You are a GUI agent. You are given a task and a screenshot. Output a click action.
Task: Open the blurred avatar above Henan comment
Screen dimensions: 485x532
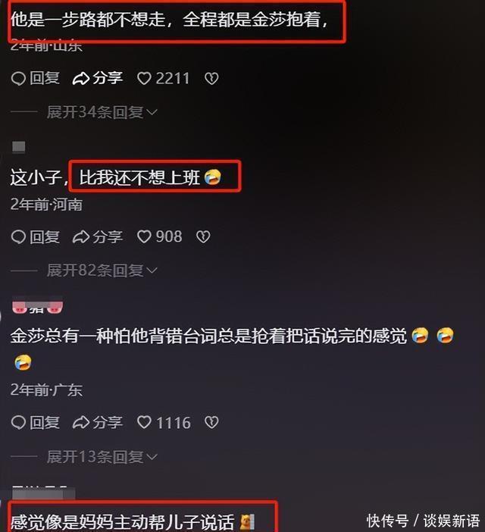[19, 147]
